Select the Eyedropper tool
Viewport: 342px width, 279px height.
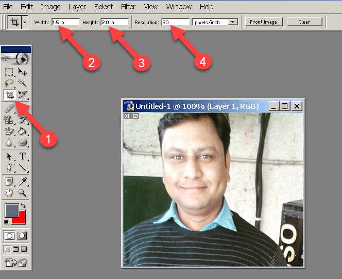22,181
